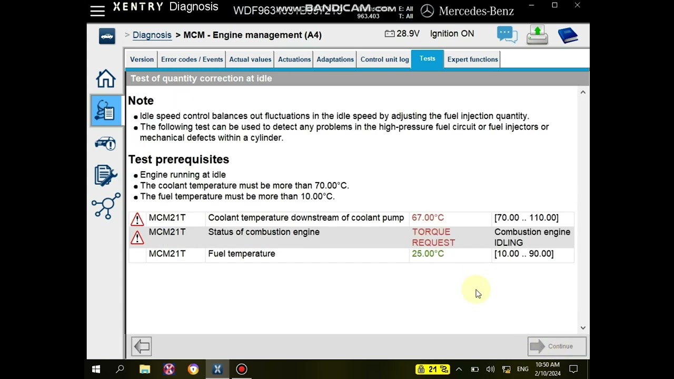Click the range [10.00 .. 90.00]
Screen dimensions: 674x379
(524, 254)
